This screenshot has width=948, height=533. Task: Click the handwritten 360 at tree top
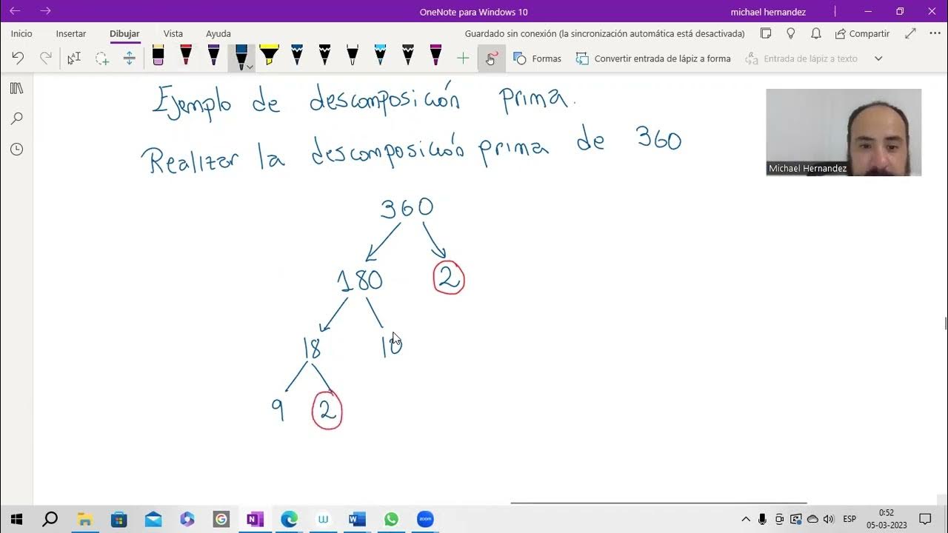[407, 208]
